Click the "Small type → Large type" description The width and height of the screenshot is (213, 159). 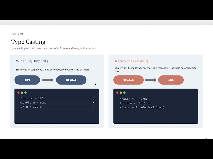pyautogui.click(x=53, y=70)
